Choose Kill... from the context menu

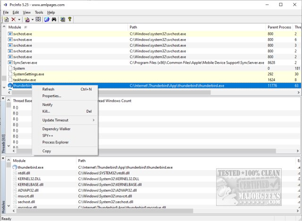pos(46,112)
